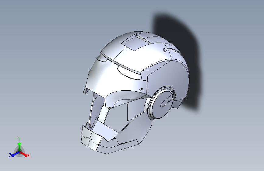Click the green Y axis of the orientation triad
The width and height of the screenshot is (264, 171).
point(19,146)
